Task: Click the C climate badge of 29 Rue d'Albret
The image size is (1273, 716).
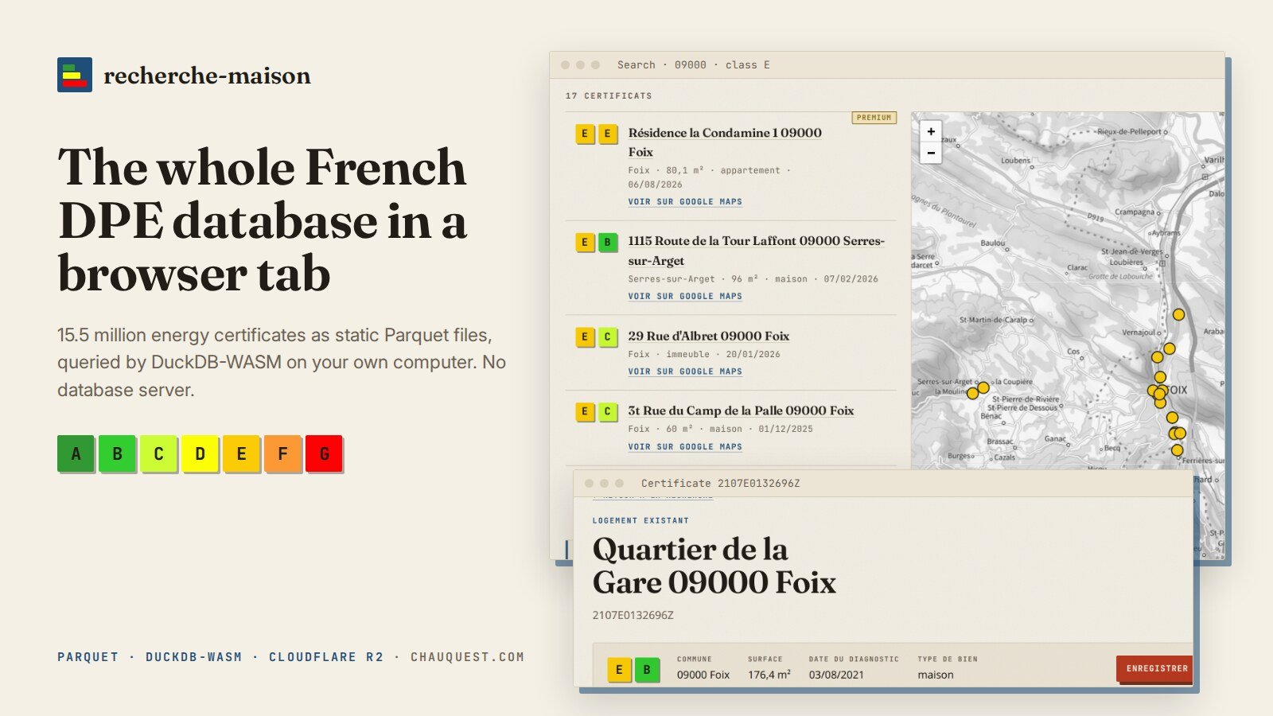Action: point(607,337)
